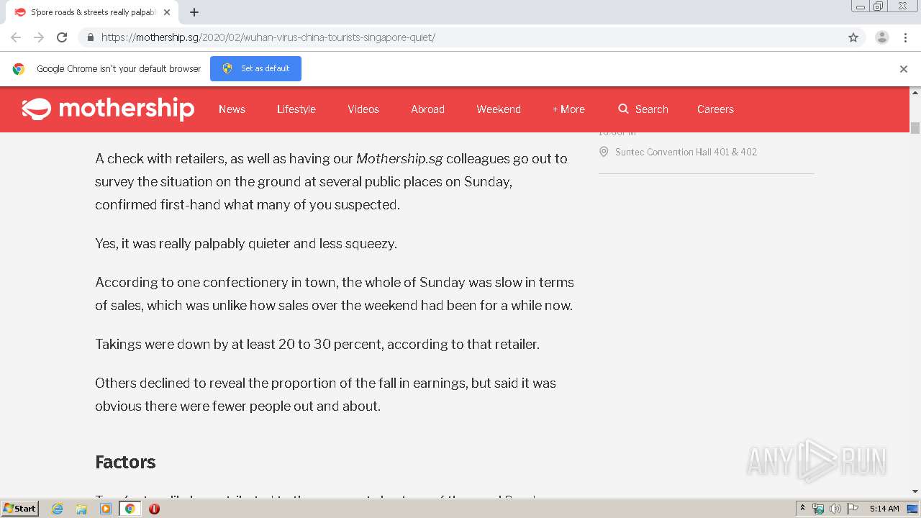Click the location pin icon beside Suntec
Viewport: 921px width, 518px height.
coord(604,152)
